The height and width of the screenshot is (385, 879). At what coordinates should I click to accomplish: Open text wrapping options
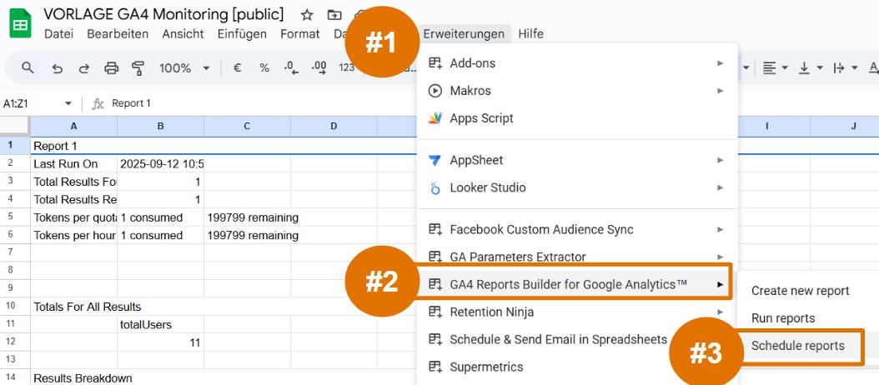[x=846, y=67]
